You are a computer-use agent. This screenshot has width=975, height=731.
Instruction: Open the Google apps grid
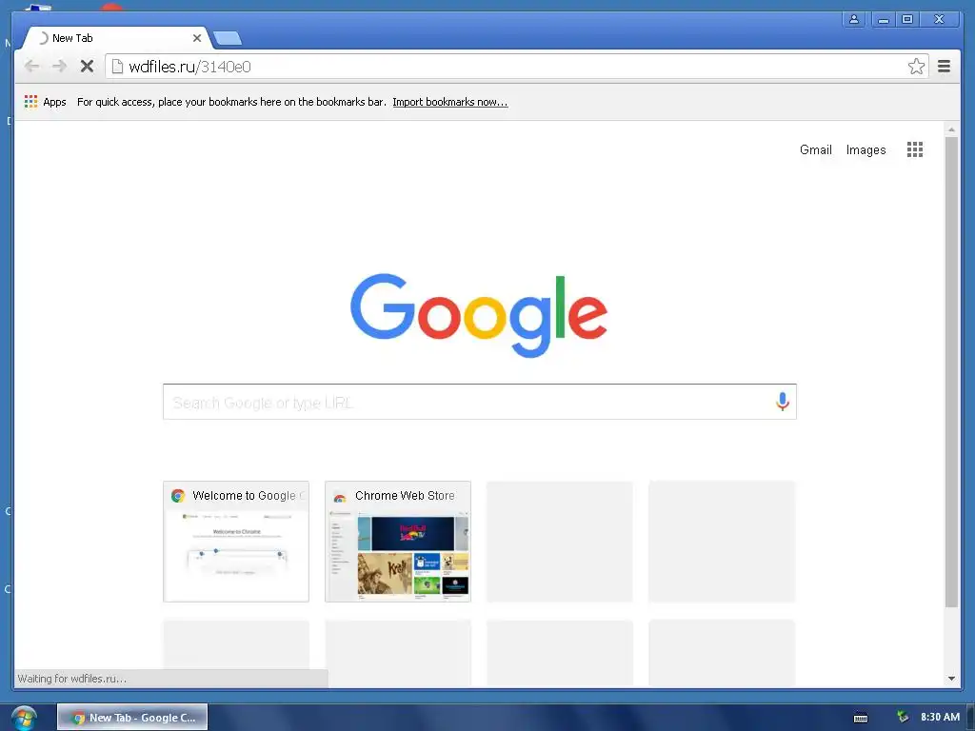click(x=915, y=149)
